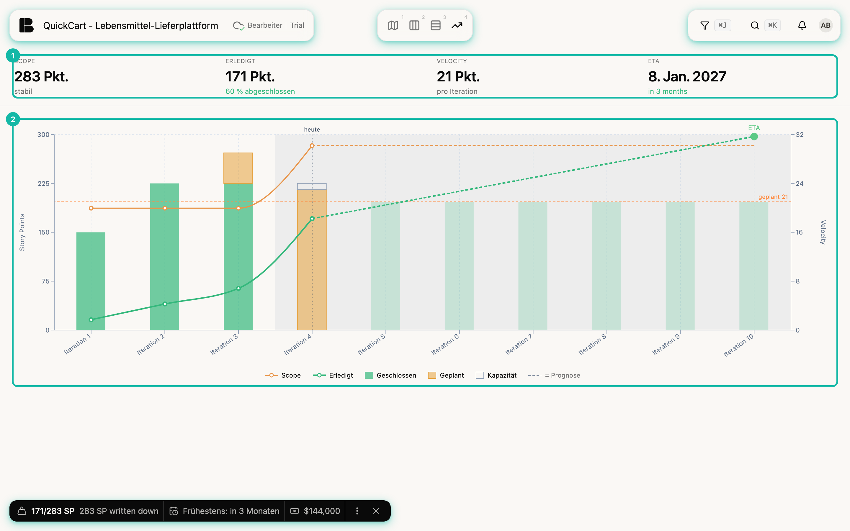Switch to the list rows view icon
This screenshot has width=850, height=531.
coord(436,25)
